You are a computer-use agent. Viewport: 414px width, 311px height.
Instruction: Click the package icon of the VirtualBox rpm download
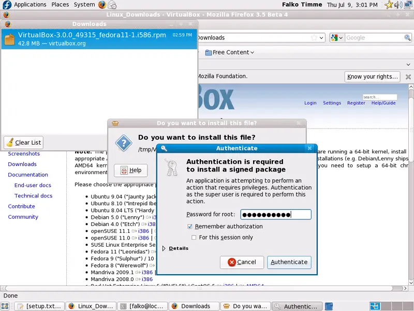9,39
